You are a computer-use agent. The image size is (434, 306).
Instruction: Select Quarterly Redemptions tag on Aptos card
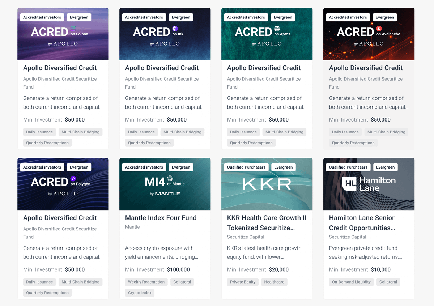(251, 143)
